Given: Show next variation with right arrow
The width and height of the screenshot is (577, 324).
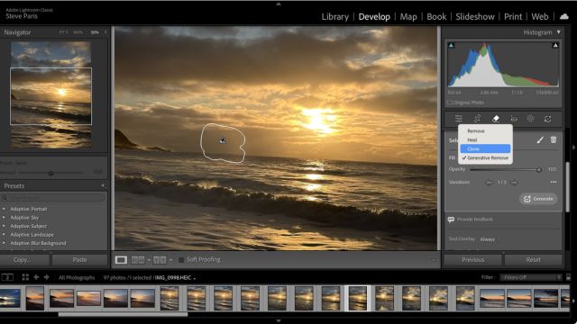Looking at the screenshot, I should point(514,182).
